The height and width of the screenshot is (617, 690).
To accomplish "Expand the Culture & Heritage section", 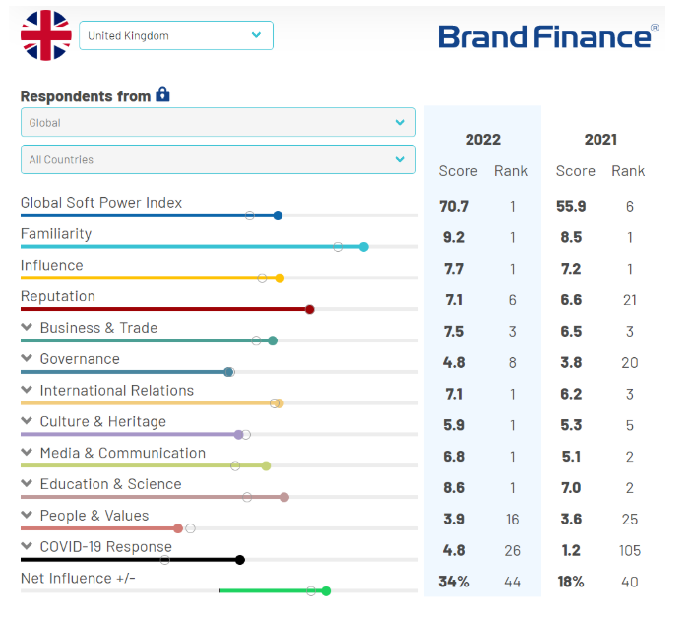I will (27, 422).
